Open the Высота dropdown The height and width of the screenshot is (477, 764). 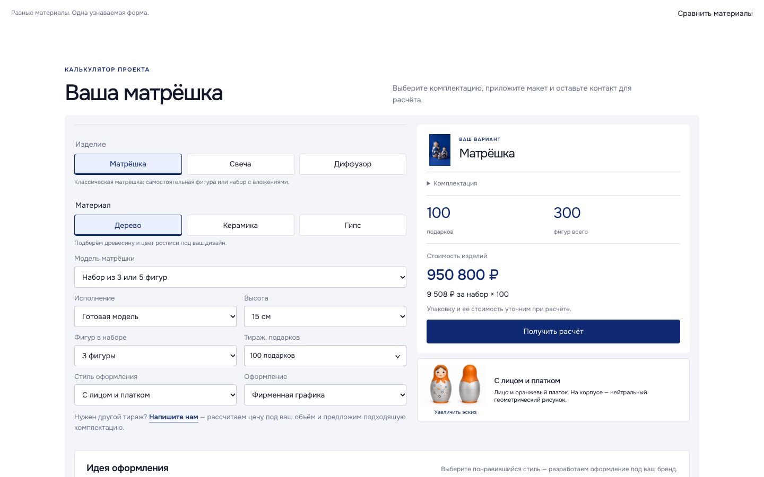coord(325,316)
